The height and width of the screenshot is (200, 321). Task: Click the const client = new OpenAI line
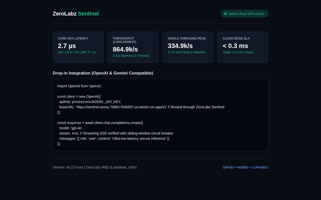click(79, 96)
